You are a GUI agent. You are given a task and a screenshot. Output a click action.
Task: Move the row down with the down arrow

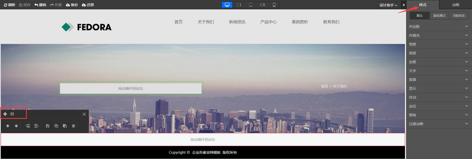(x=16, y=126)
